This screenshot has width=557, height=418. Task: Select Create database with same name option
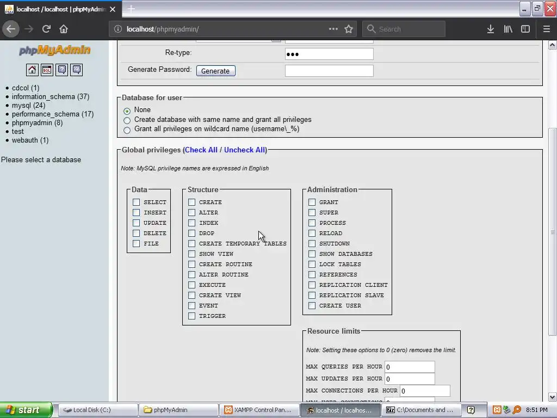[x=127, y=120]
